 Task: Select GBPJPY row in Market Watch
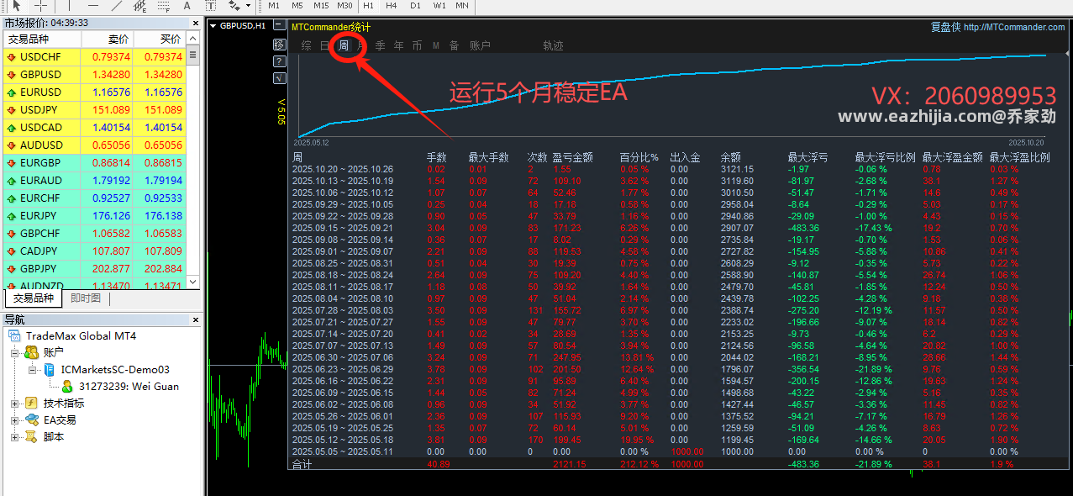[x=93, y=269]
